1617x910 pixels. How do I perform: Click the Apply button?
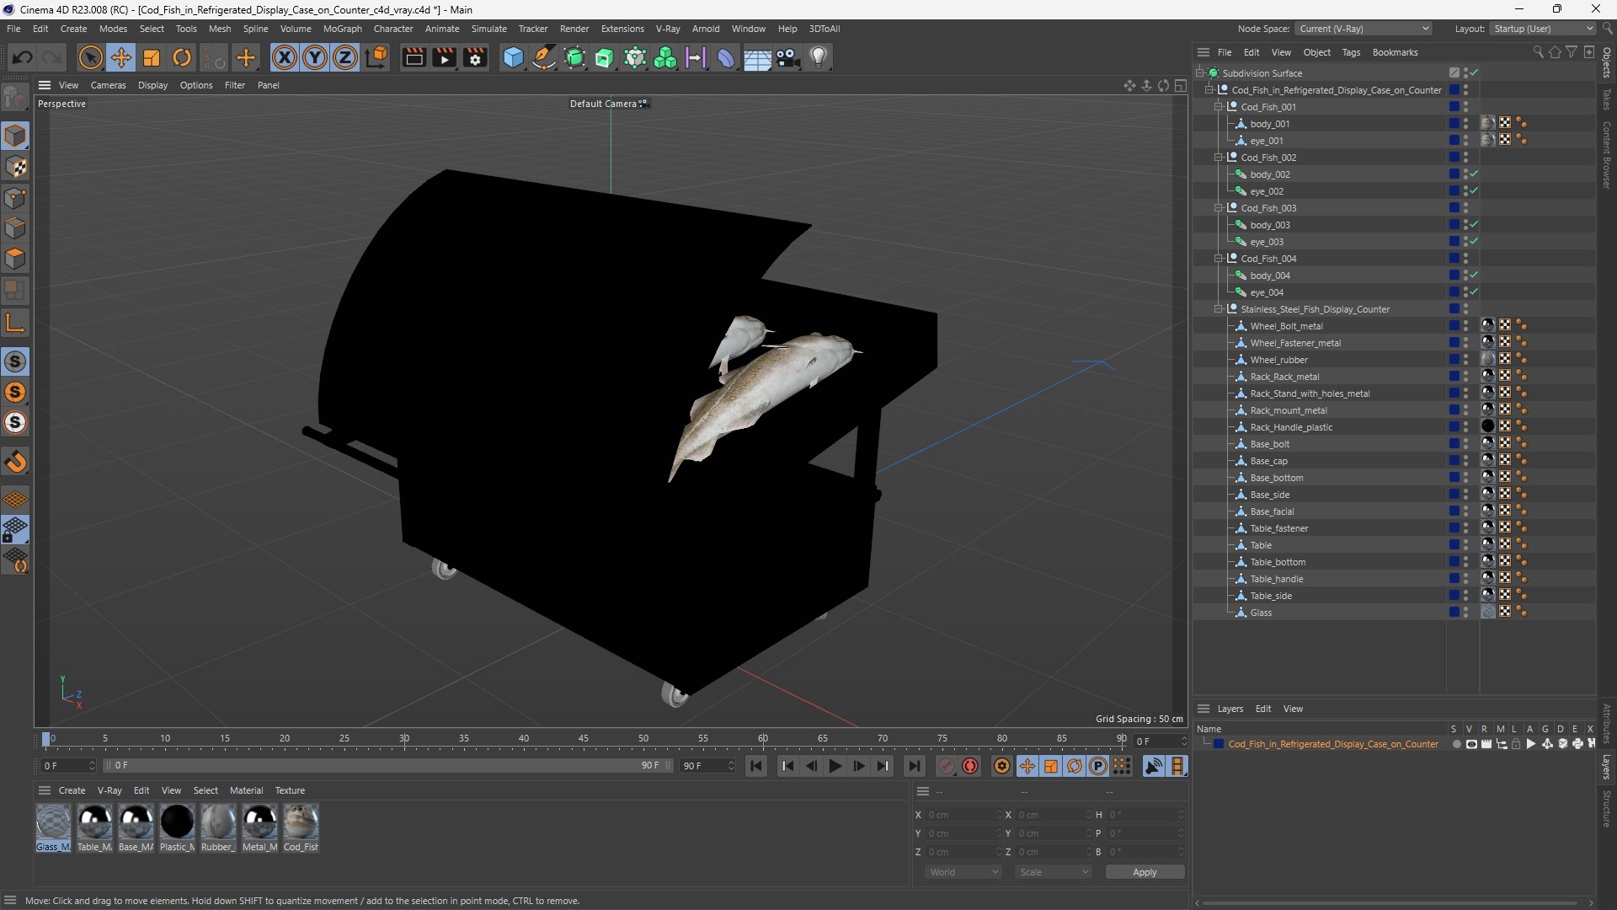pos(1145,872)
